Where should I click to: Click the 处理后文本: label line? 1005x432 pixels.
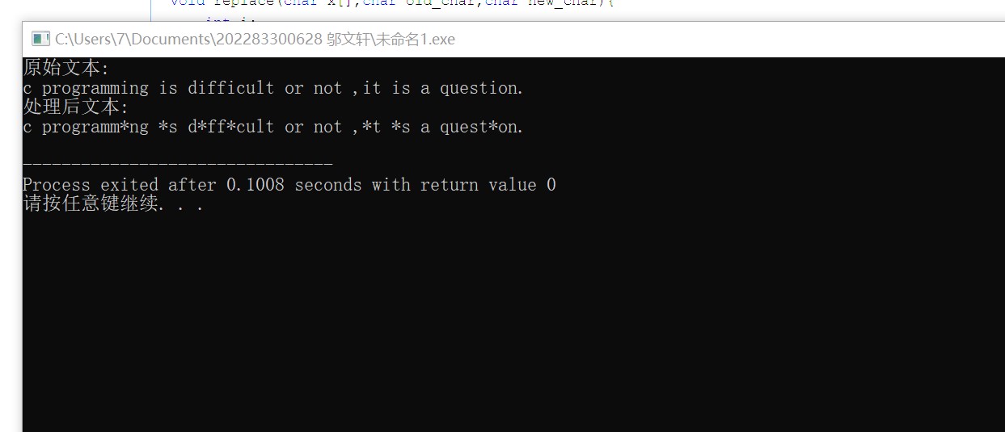(x=76, y=107)
